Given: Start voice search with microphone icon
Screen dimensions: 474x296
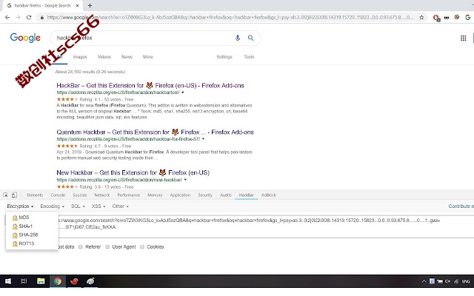Looking at the screenshot, I should tap(238, 38).
